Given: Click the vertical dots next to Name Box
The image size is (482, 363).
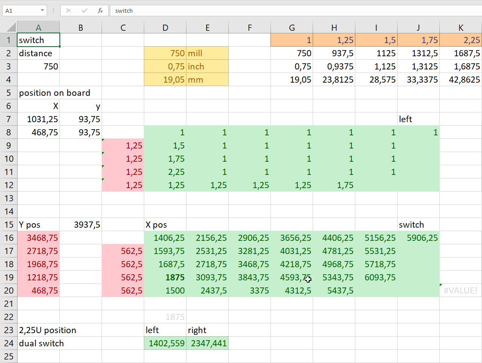Looking at the screenshot, I should click(54, 11).
